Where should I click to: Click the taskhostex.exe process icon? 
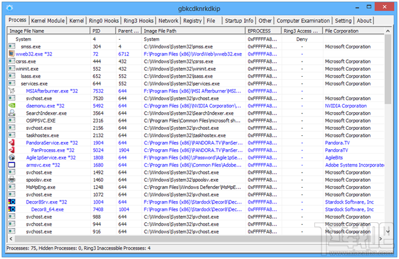tap(11, 135)
